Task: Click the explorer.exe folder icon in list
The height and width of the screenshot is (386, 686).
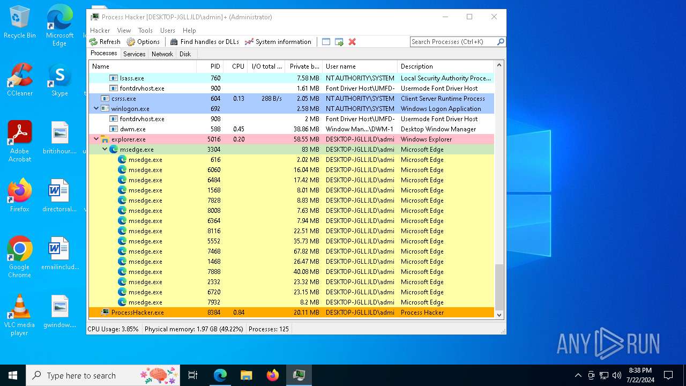Action: [x=105, y=139]
